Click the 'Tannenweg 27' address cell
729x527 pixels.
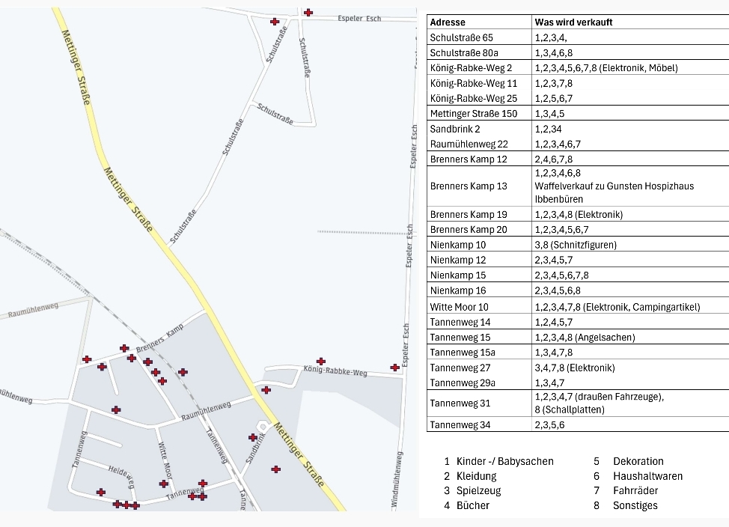(x=479, y=368)
